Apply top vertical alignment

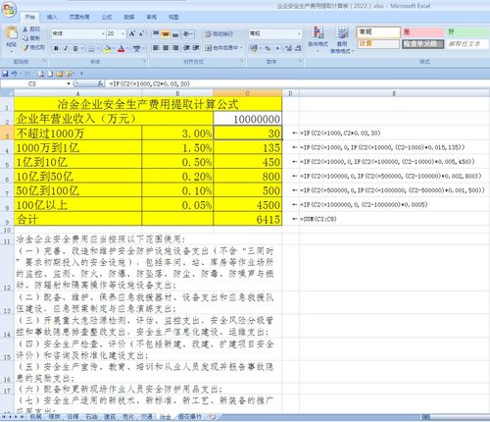(156, 33)
